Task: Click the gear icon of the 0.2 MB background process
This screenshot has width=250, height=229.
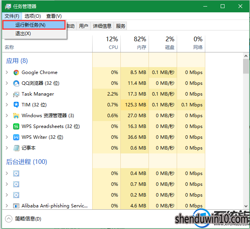Action: (16, 195)
